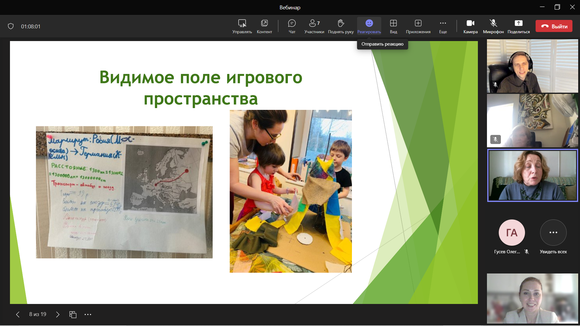Leave the meeting with Выйти
580x326 pixels.
pyautogui.click(x=554, y=26)
